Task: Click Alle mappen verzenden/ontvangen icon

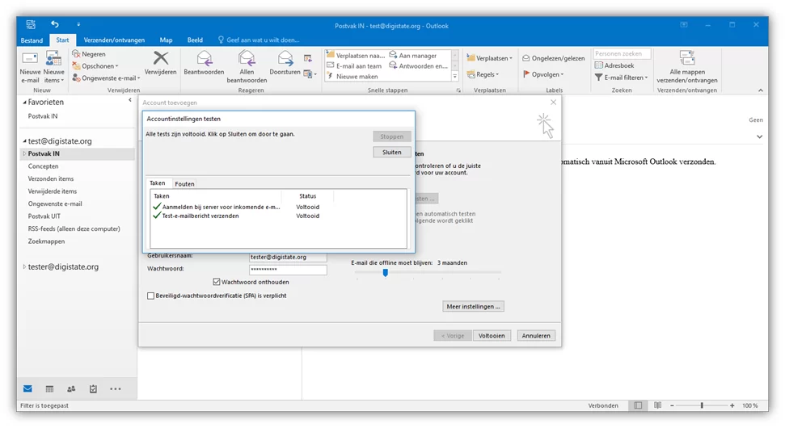Action: coord(687,57)
